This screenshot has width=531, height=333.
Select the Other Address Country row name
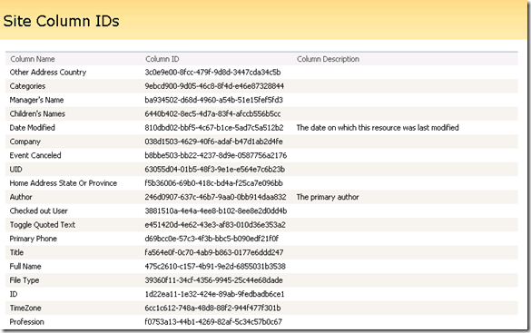(x=48, y=72)
